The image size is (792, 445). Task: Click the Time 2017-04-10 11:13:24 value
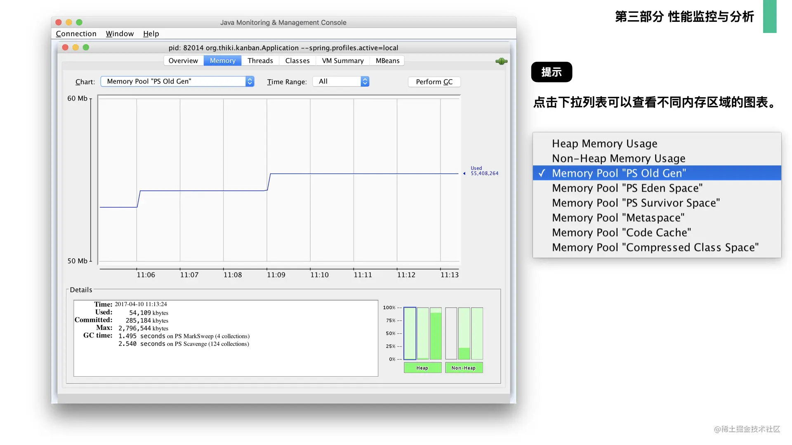click(141, 304)
